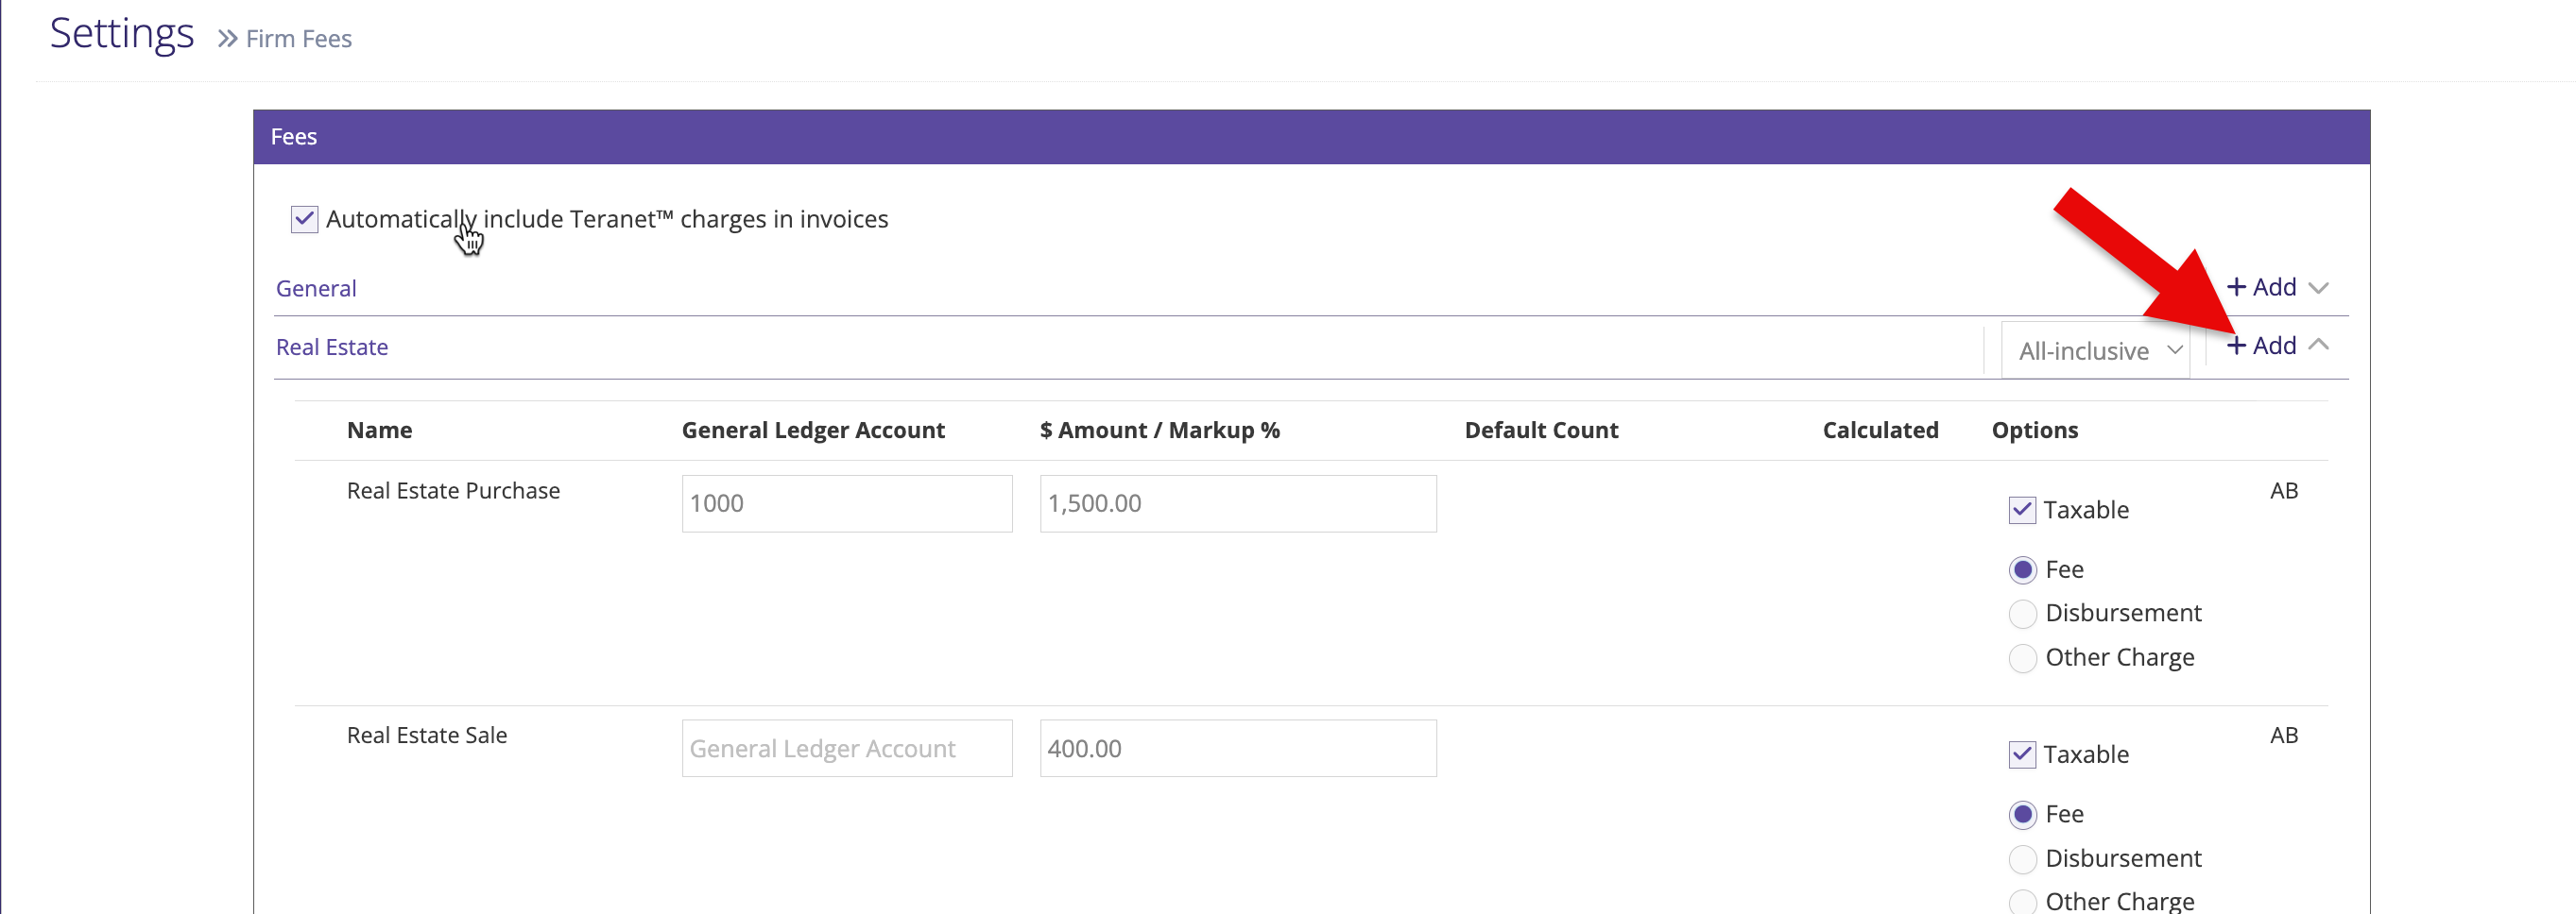Click Real Estate Sale ledger account field
The image size is (2576, 914).
(x=846, y=748)
